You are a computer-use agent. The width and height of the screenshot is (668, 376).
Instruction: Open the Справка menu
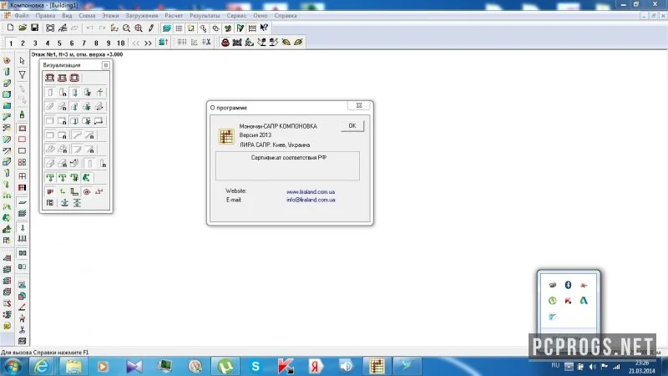[x=286, y=16]
